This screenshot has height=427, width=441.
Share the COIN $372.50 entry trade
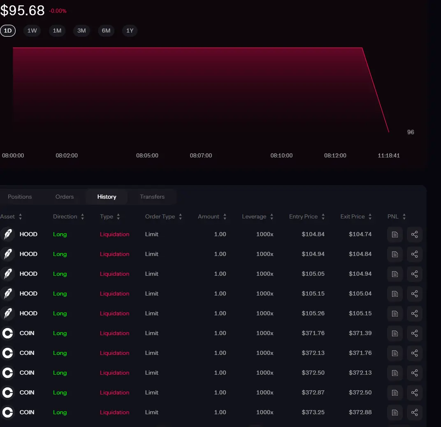[414, 373]
